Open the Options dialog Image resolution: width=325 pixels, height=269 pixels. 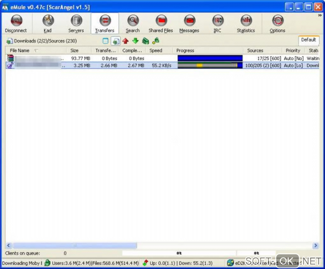(x=277, y=24)
